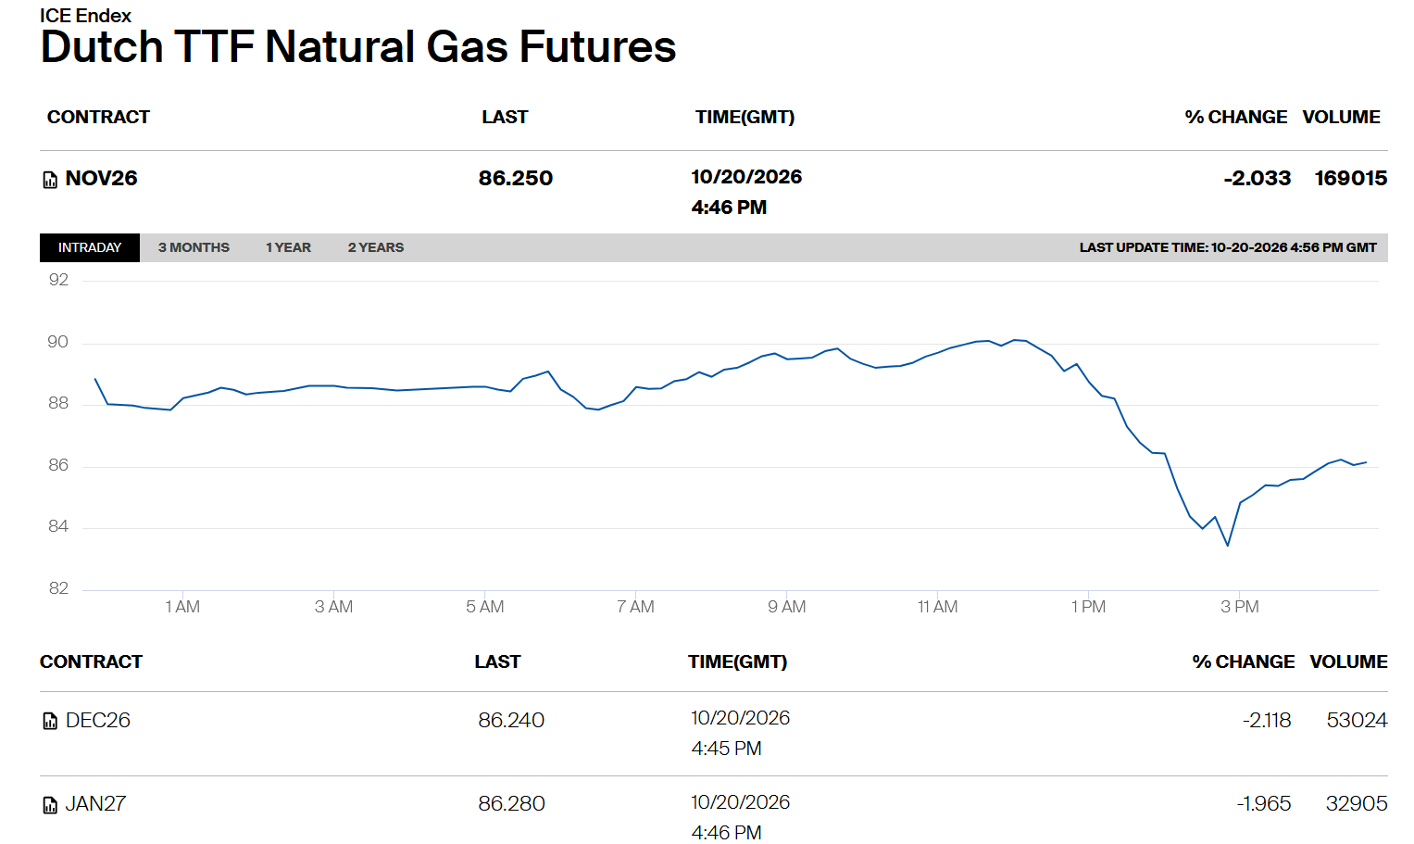Viewport: 1414px width, 844px height.
Task: Click the NOV26 last price 86.250
Action: click(516, 178)
